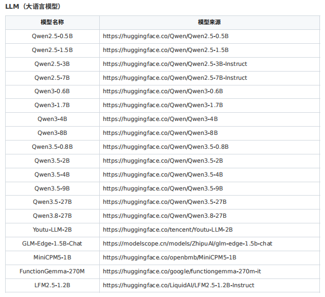
Task: Open the google/functiongemma-270m-it link
Action: pyautogui.click(x=182, y=271)
